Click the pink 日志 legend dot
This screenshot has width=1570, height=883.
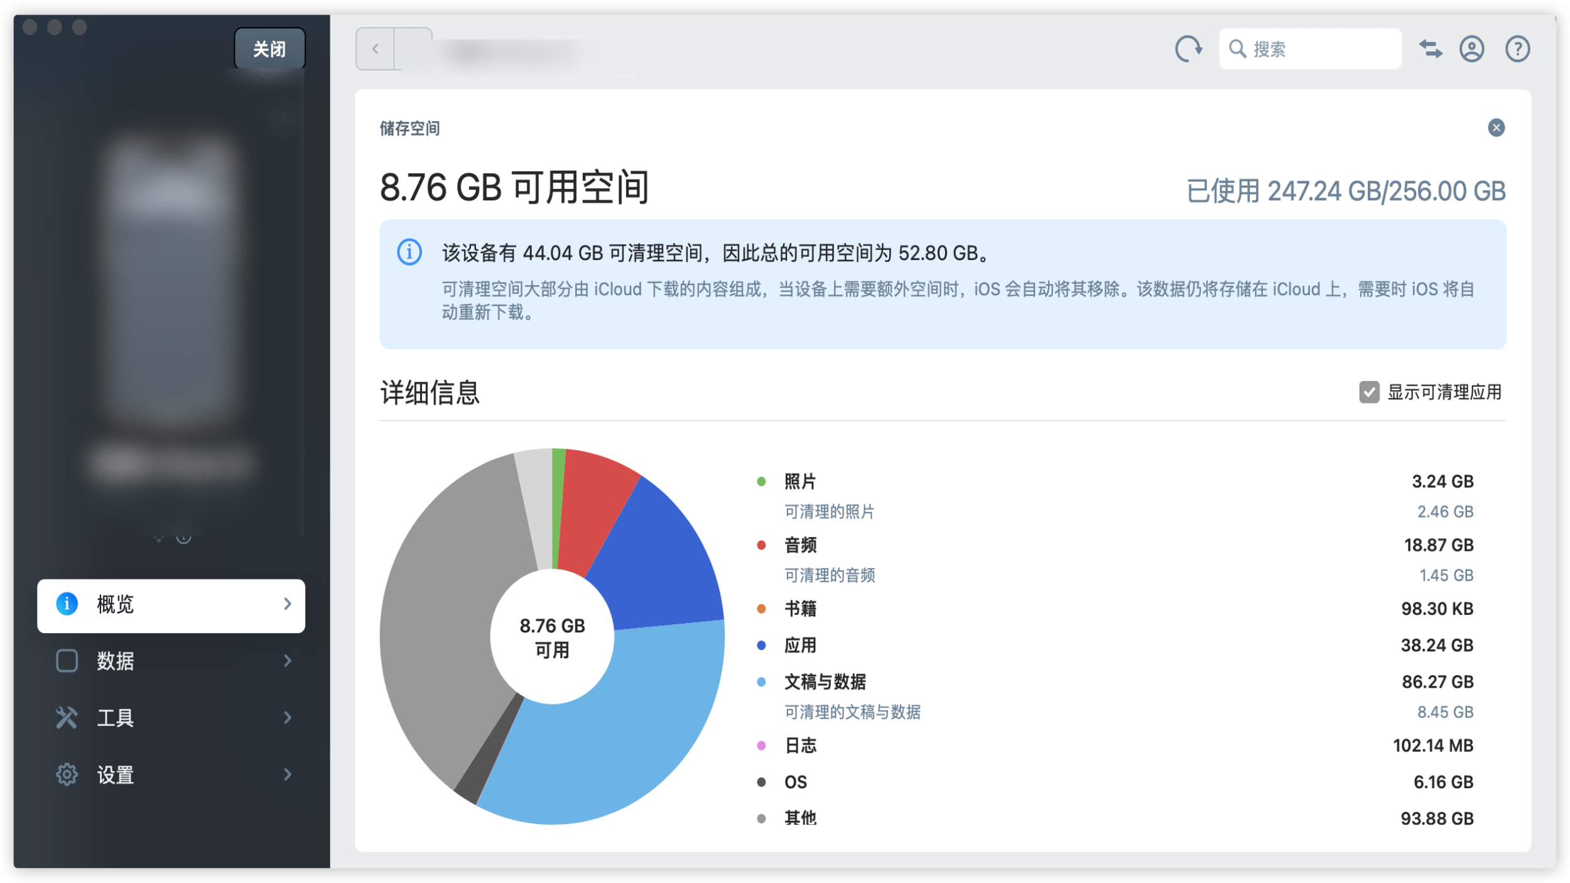[x=761, y=746]
